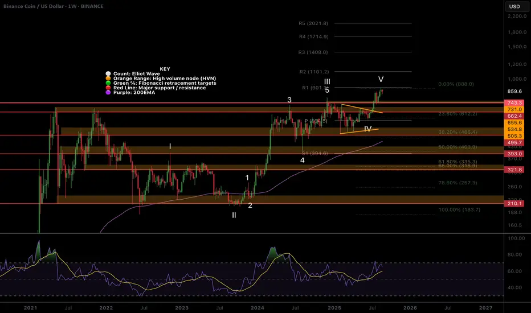Click the wave II label
Screen dimensions: 531x313
(234, 215)
